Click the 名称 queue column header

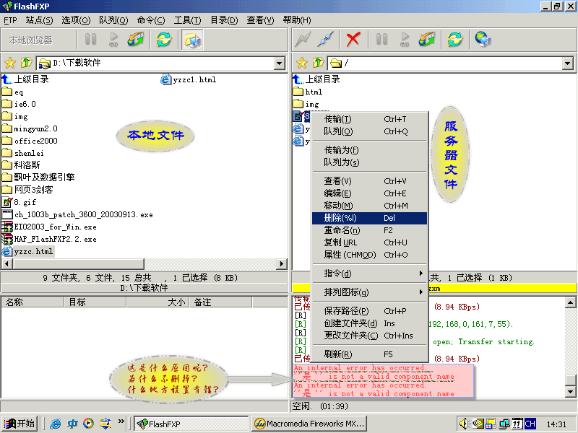33,302
